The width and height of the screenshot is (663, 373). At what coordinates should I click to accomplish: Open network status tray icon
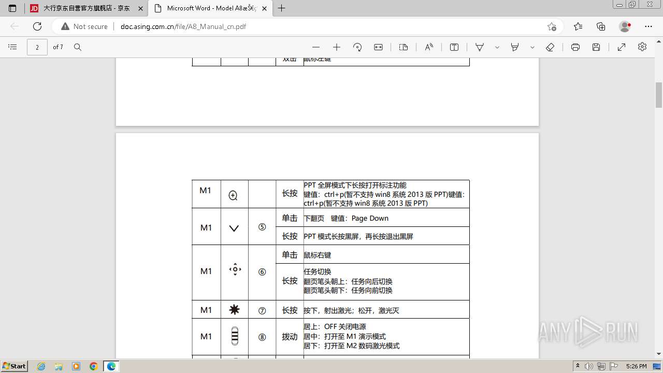601,366
